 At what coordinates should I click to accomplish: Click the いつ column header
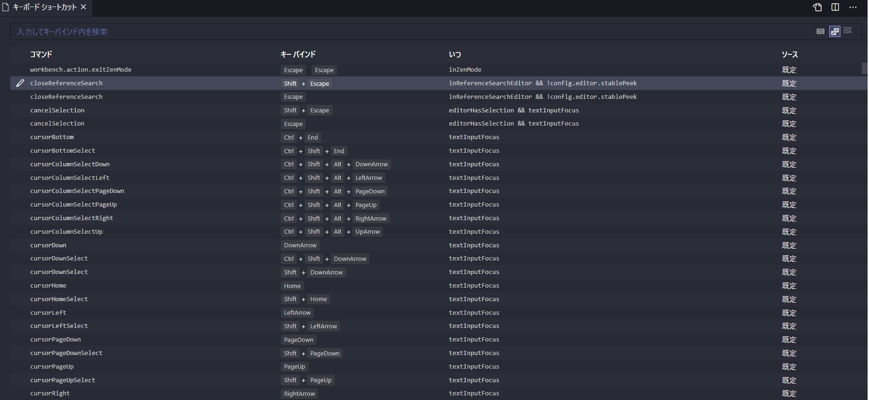click(x=455, y=54)
